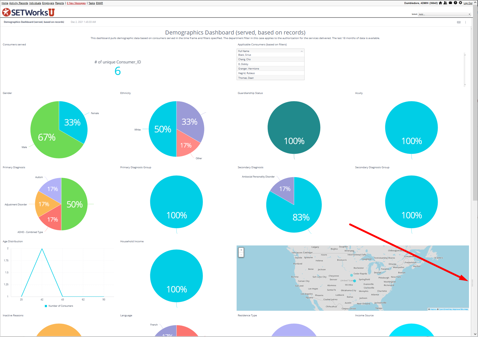Select the map marker near Cedar Rapids
478x337 pixels.
coord(351,275)
